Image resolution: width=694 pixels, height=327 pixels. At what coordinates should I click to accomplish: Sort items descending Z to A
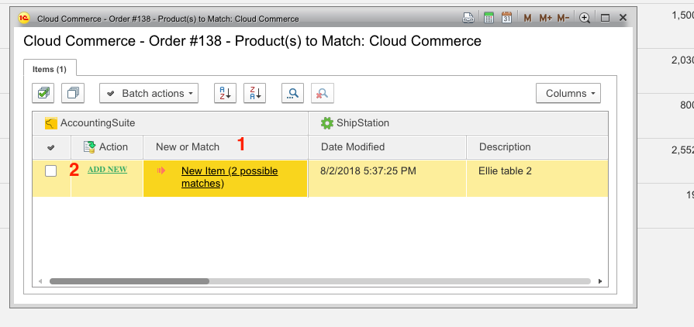[x=254, y=94]
